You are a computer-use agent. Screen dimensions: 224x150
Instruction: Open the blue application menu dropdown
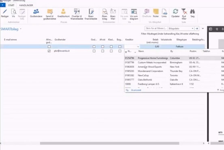click(3, 5)
